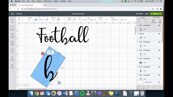The width and height of the screenshot is (173, 97).
Task: Click the Fill color swatch with slash
Action: pos(47,20)
